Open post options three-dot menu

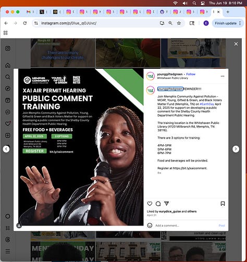(x=223, y=76)
